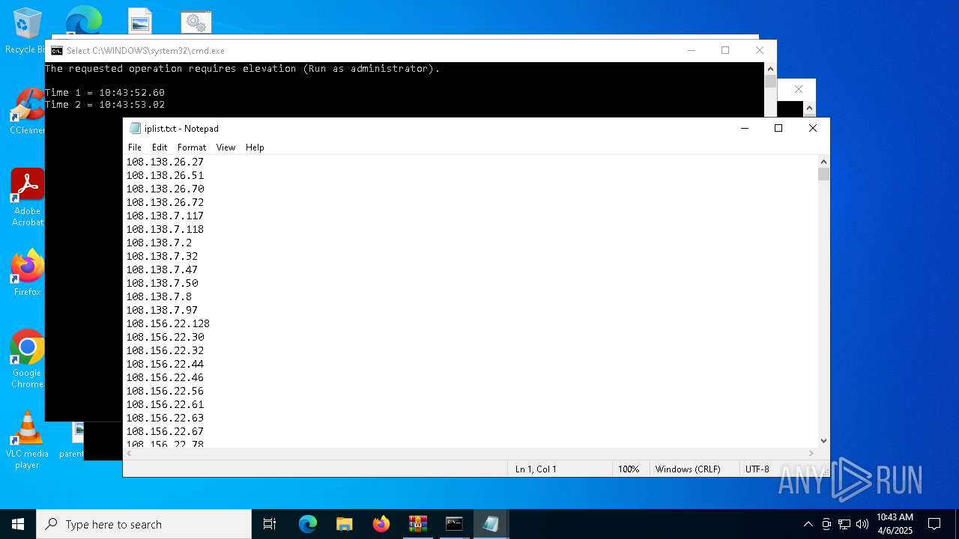Click the Notepad icon in the title bar

[136, 128]
